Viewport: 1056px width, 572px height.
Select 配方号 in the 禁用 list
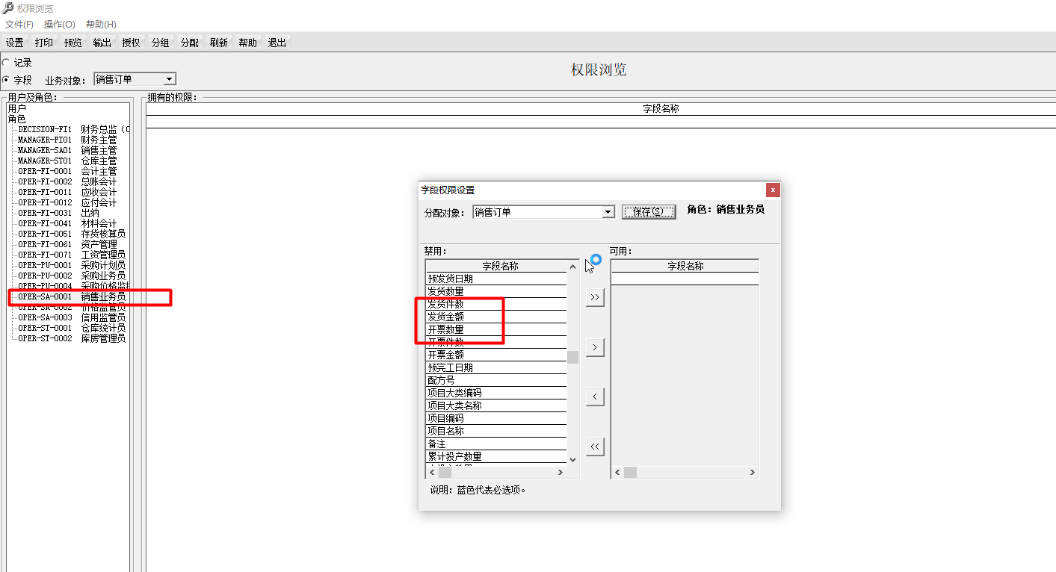496,380
